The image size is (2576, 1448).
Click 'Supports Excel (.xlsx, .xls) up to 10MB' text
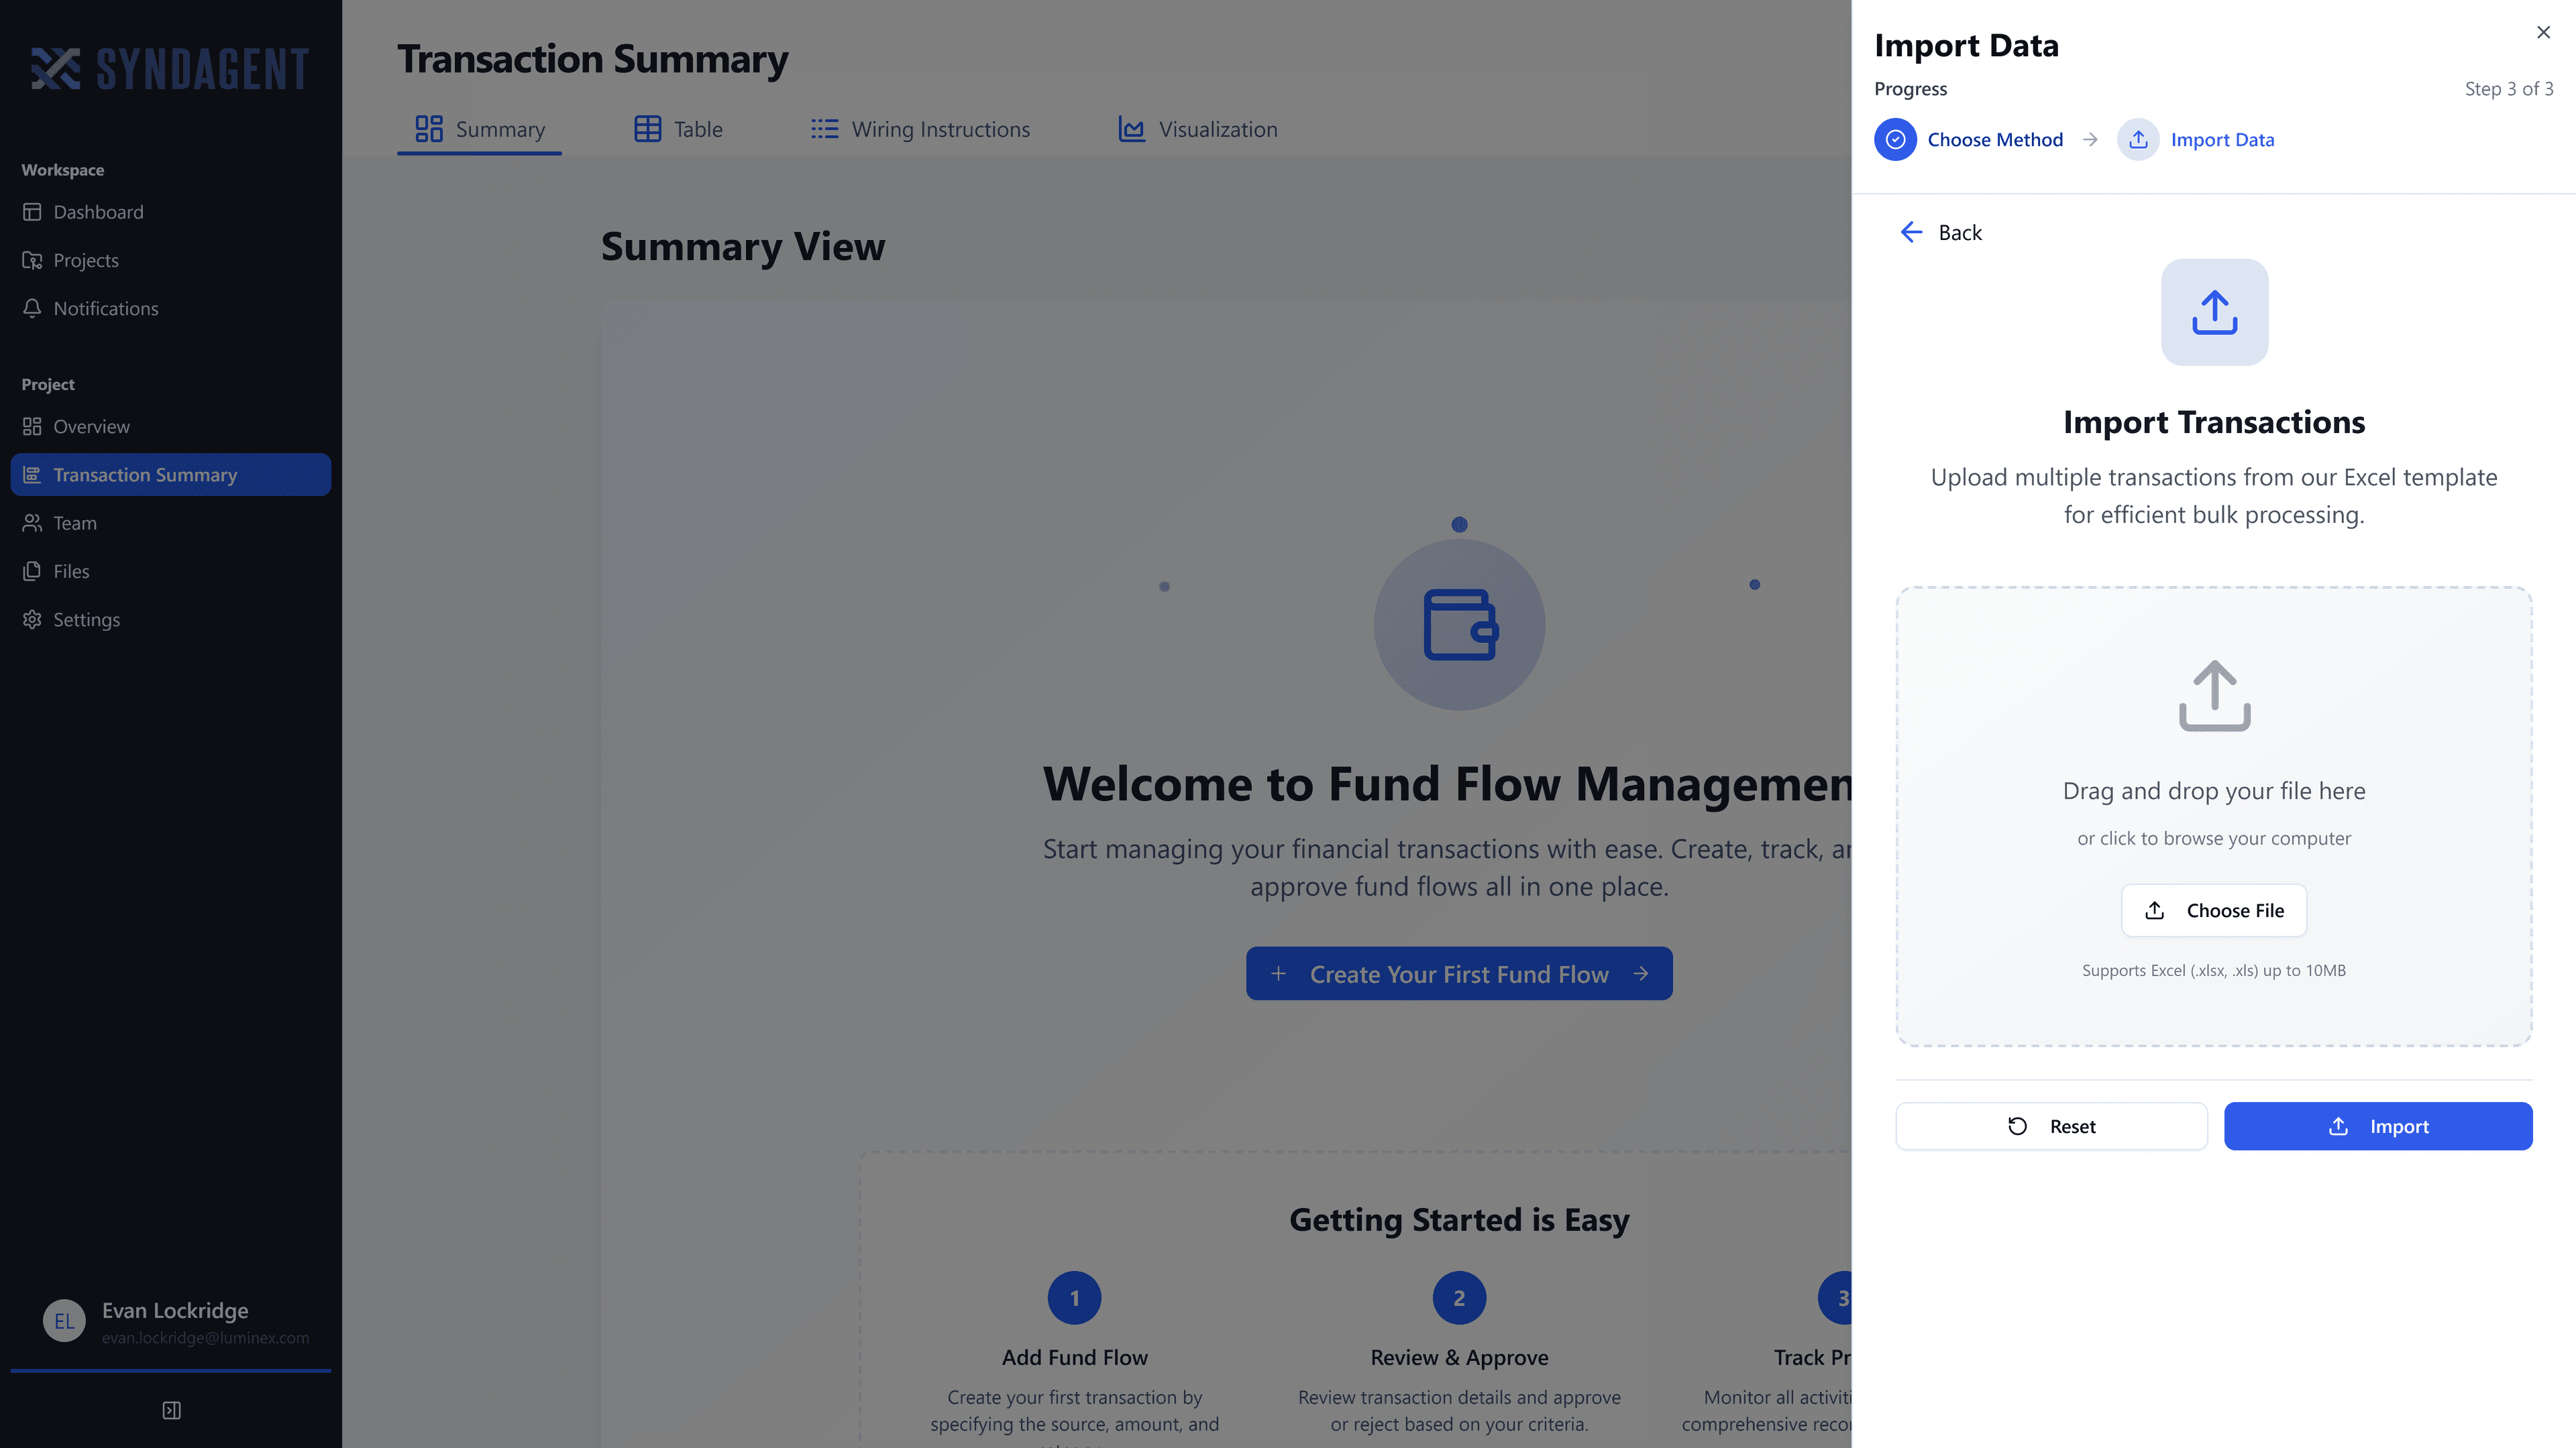[2214, 970]
